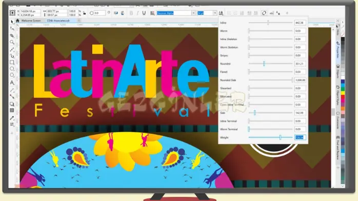This screenshot has height=201, width=358.
Task: Click the mirror horizontally icon
Action: [x=116, y=13]
